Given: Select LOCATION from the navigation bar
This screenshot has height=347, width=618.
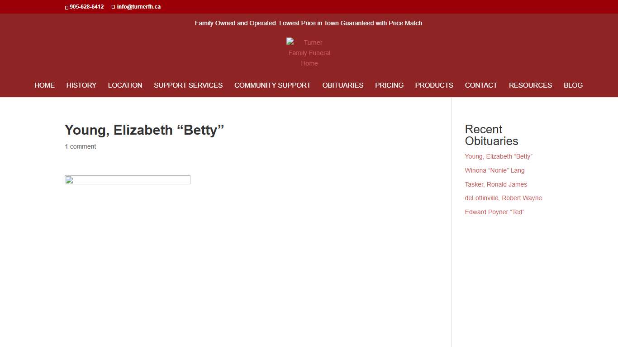Looking at the screenshot, I should pos(125,85).
